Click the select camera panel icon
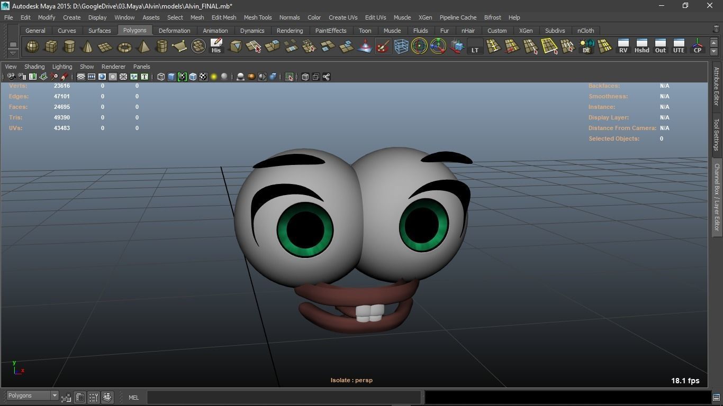 pyautogui.click(x=11, y=77)
